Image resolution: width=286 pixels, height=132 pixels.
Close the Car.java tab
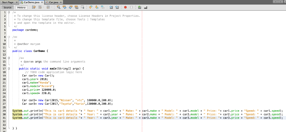(61, 2)
